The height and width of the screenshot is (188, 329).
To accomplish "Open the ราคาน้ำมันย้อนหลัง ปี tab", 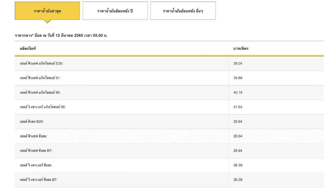I will coord(115,10).
